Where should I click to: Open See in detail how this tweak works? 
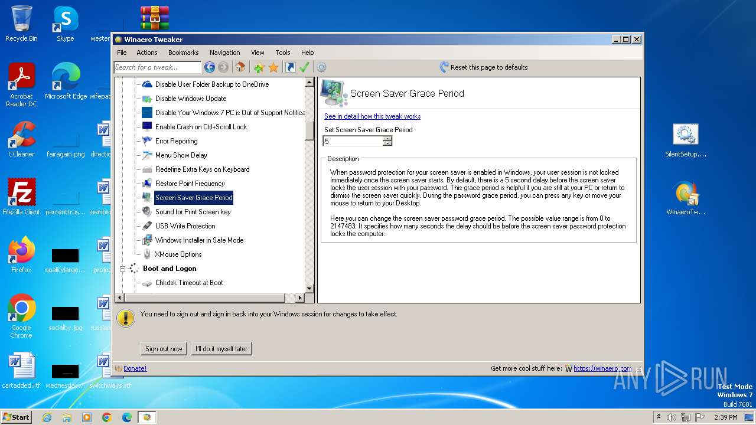coord(372,116)
